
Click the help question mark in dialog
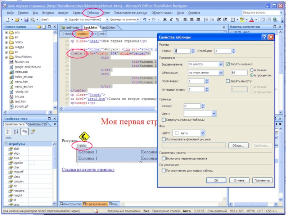[264, 37]
